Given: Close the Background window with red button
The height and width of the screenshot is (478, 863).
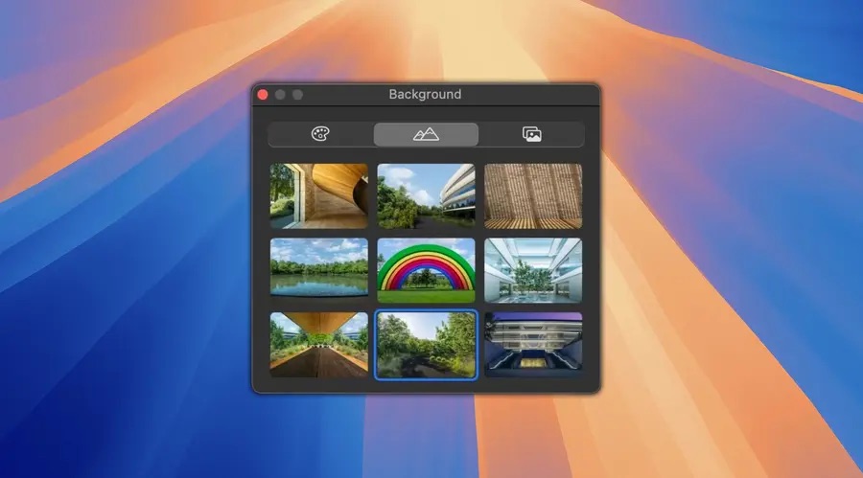Looking at the screenshot, I should point(262,95).
